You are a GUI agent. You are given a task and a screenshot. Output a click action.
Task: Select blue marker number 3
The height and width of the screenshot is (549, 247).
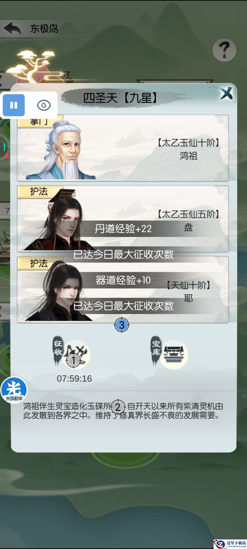[121, 325]
